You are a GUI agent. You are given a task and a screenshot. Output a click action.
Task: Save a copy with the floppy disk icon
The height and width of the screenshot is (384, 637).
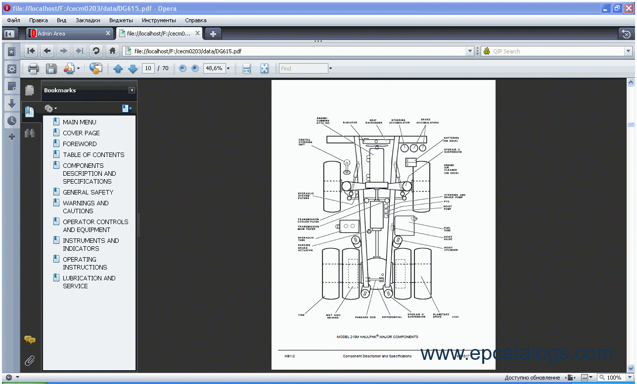pyautogui.click(x=51, y=69)
